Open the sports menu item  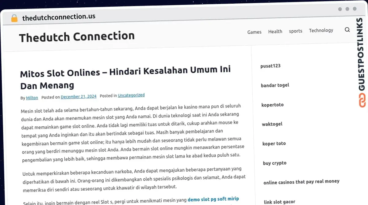[x=296, y=31]
